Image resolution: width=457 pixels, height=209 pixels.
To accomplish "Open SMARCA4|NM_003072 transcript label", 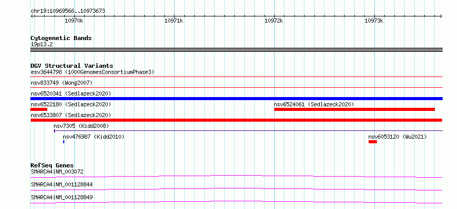I will coord(57,172).
